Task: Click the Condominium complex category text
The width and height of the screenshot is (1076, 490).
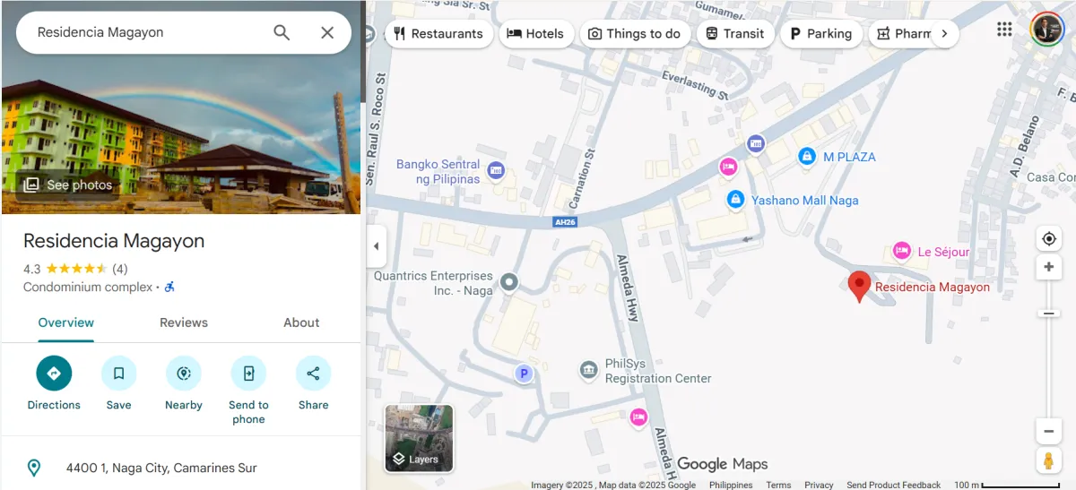Action: pos(88,288)
